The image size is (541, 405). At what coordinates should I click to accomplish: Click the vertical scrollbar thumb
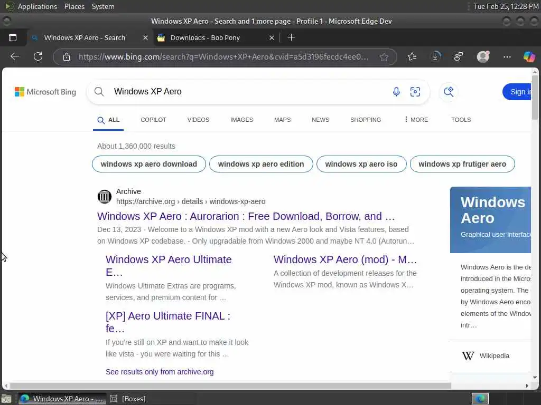(535, 97)
